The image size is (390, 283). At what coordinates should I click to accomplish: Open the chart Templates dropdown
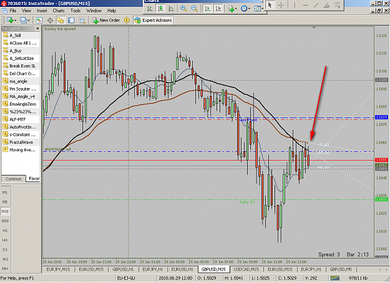tap(258, 9)
